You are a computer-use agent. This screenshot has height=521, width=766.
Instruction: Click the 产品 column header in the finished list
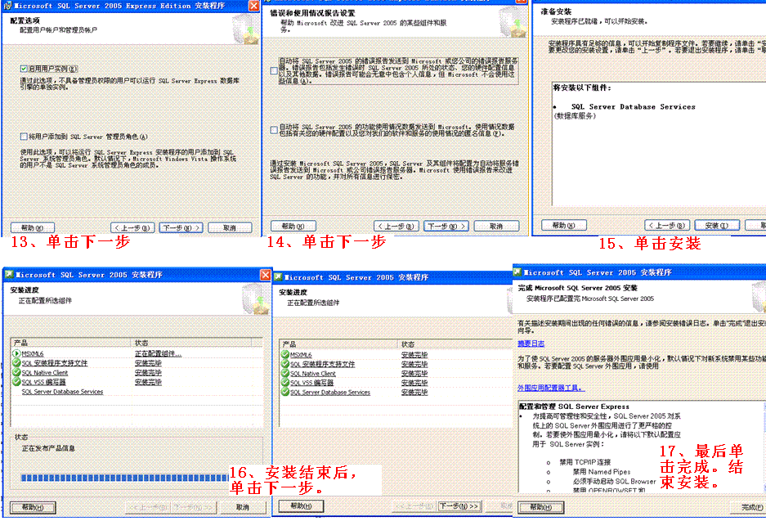click(x=339, y=344)
